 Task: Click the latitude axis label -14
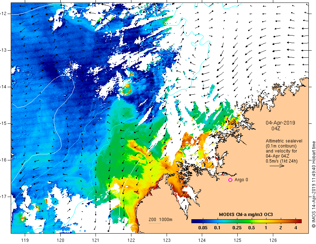pos(4,87)
